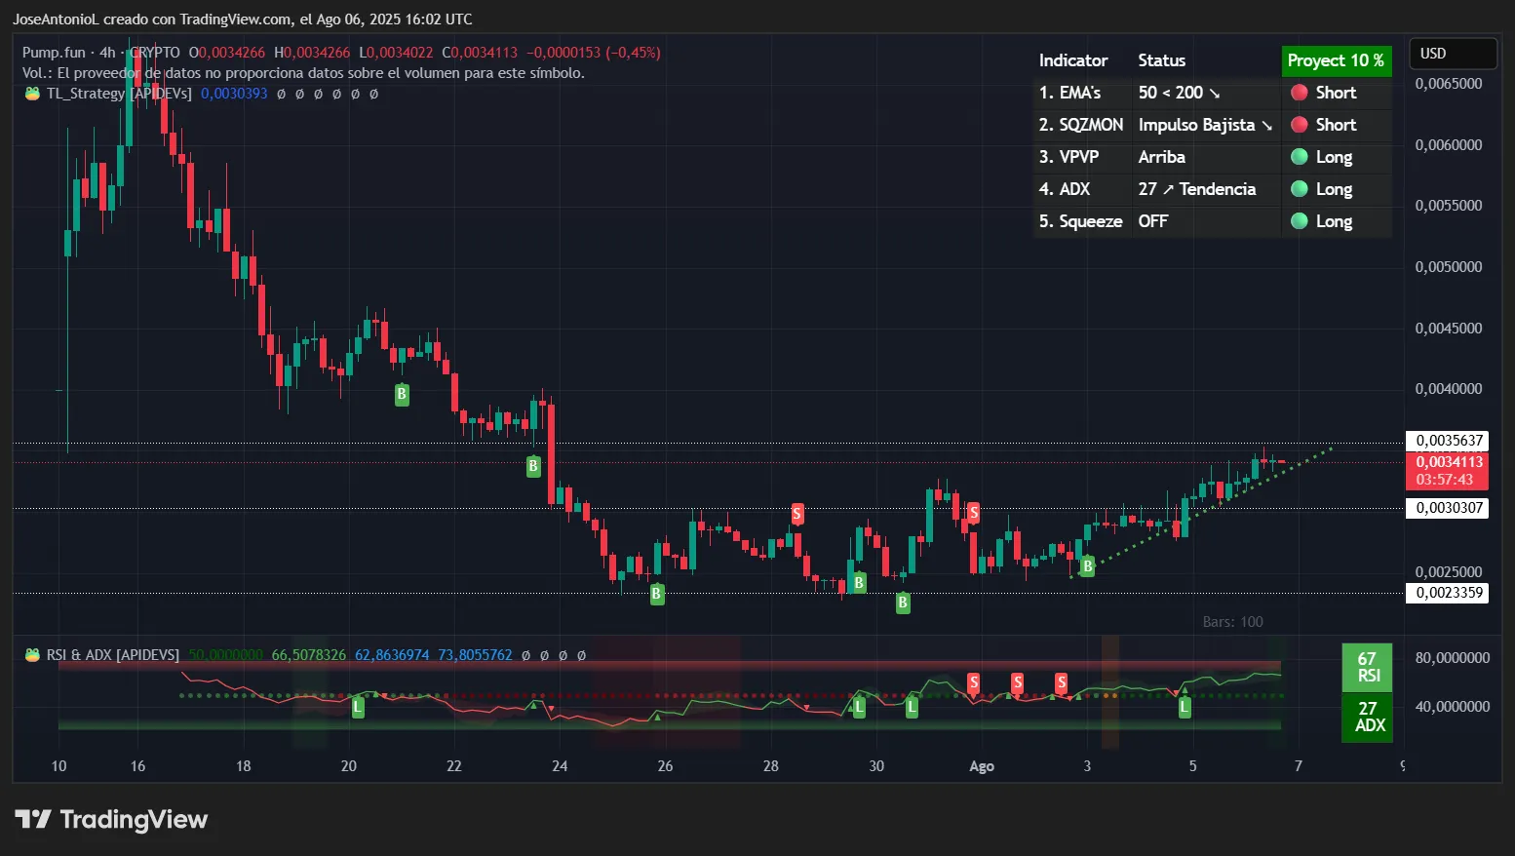Open the USD currency selector
The width and height of the screenshot is (1515, 856).
[x=1452, y=54]
